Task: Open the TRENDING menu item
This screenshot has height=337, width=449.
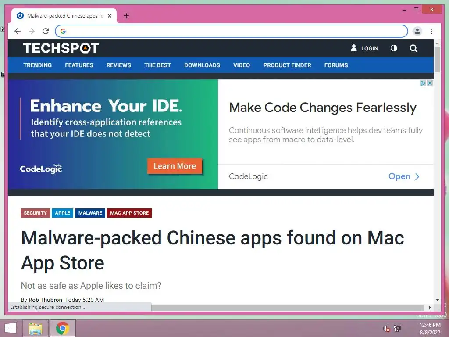Action: 38,65
